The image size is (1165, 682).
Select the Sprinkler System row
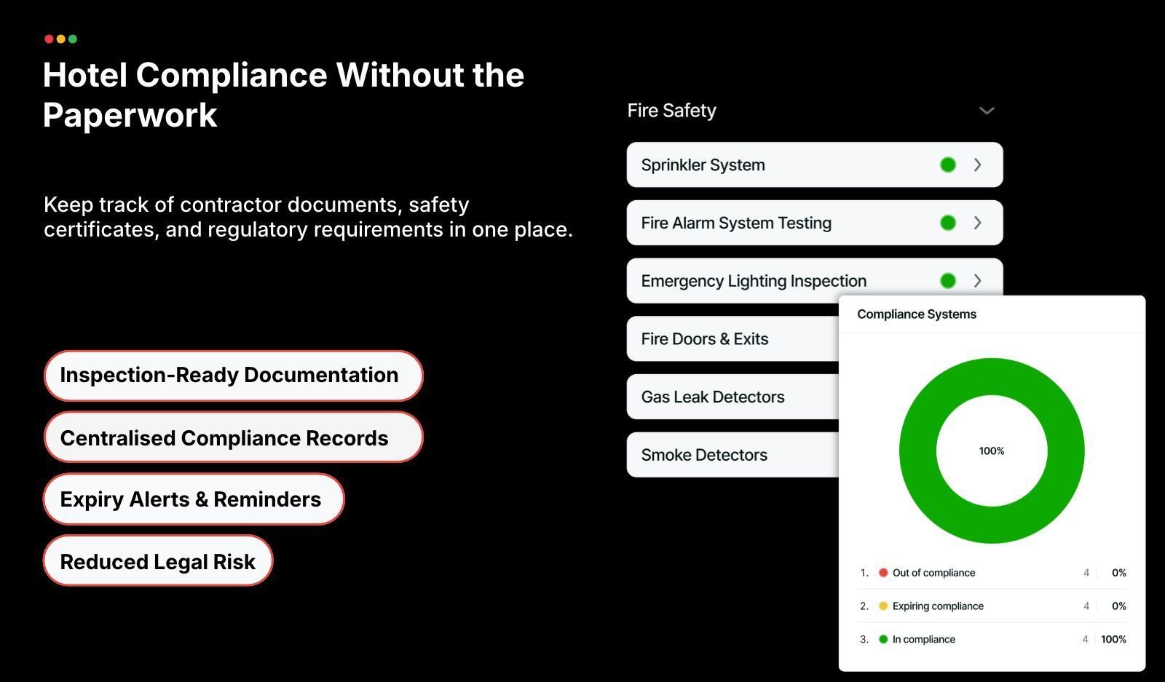tap(815, 165)
